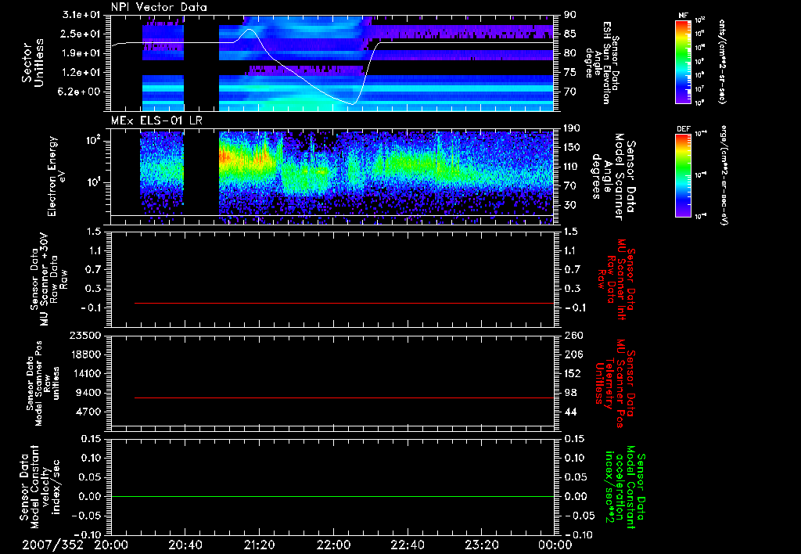Click the NF colorbar units label "cnts/(cm**2-sr-sec)"
Image resolution: width=801 pixels, height=554 pixels.
[x=722, y=62]
